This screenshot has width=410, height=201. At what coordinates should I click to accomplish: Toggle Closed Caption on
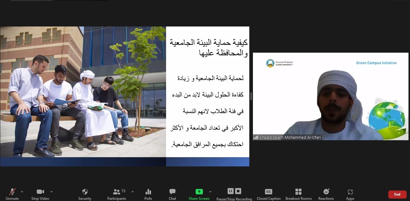pyautogui.click(x=268, y=192)
